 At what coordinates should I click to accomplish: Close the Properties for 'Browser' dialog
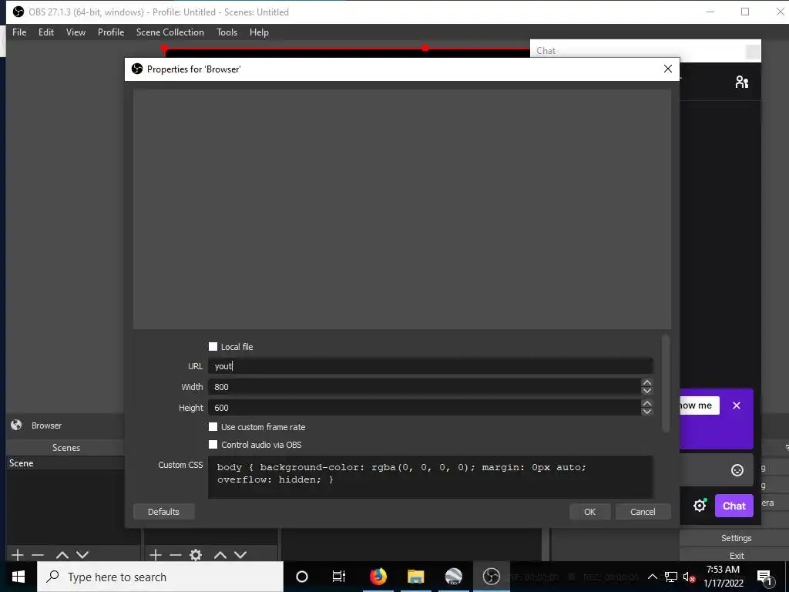tap(668, 69)
